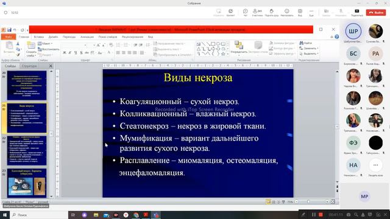Click the Center text alignment icon
Screen dimensions: 390x219
tap(124, 53)
